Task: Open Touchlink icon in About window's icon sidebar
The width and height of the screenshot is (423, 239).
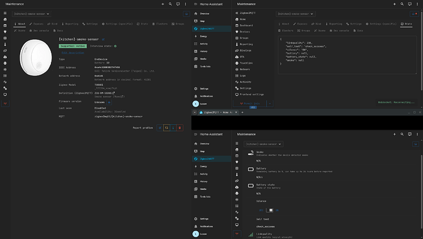Action: coord(5,63)
